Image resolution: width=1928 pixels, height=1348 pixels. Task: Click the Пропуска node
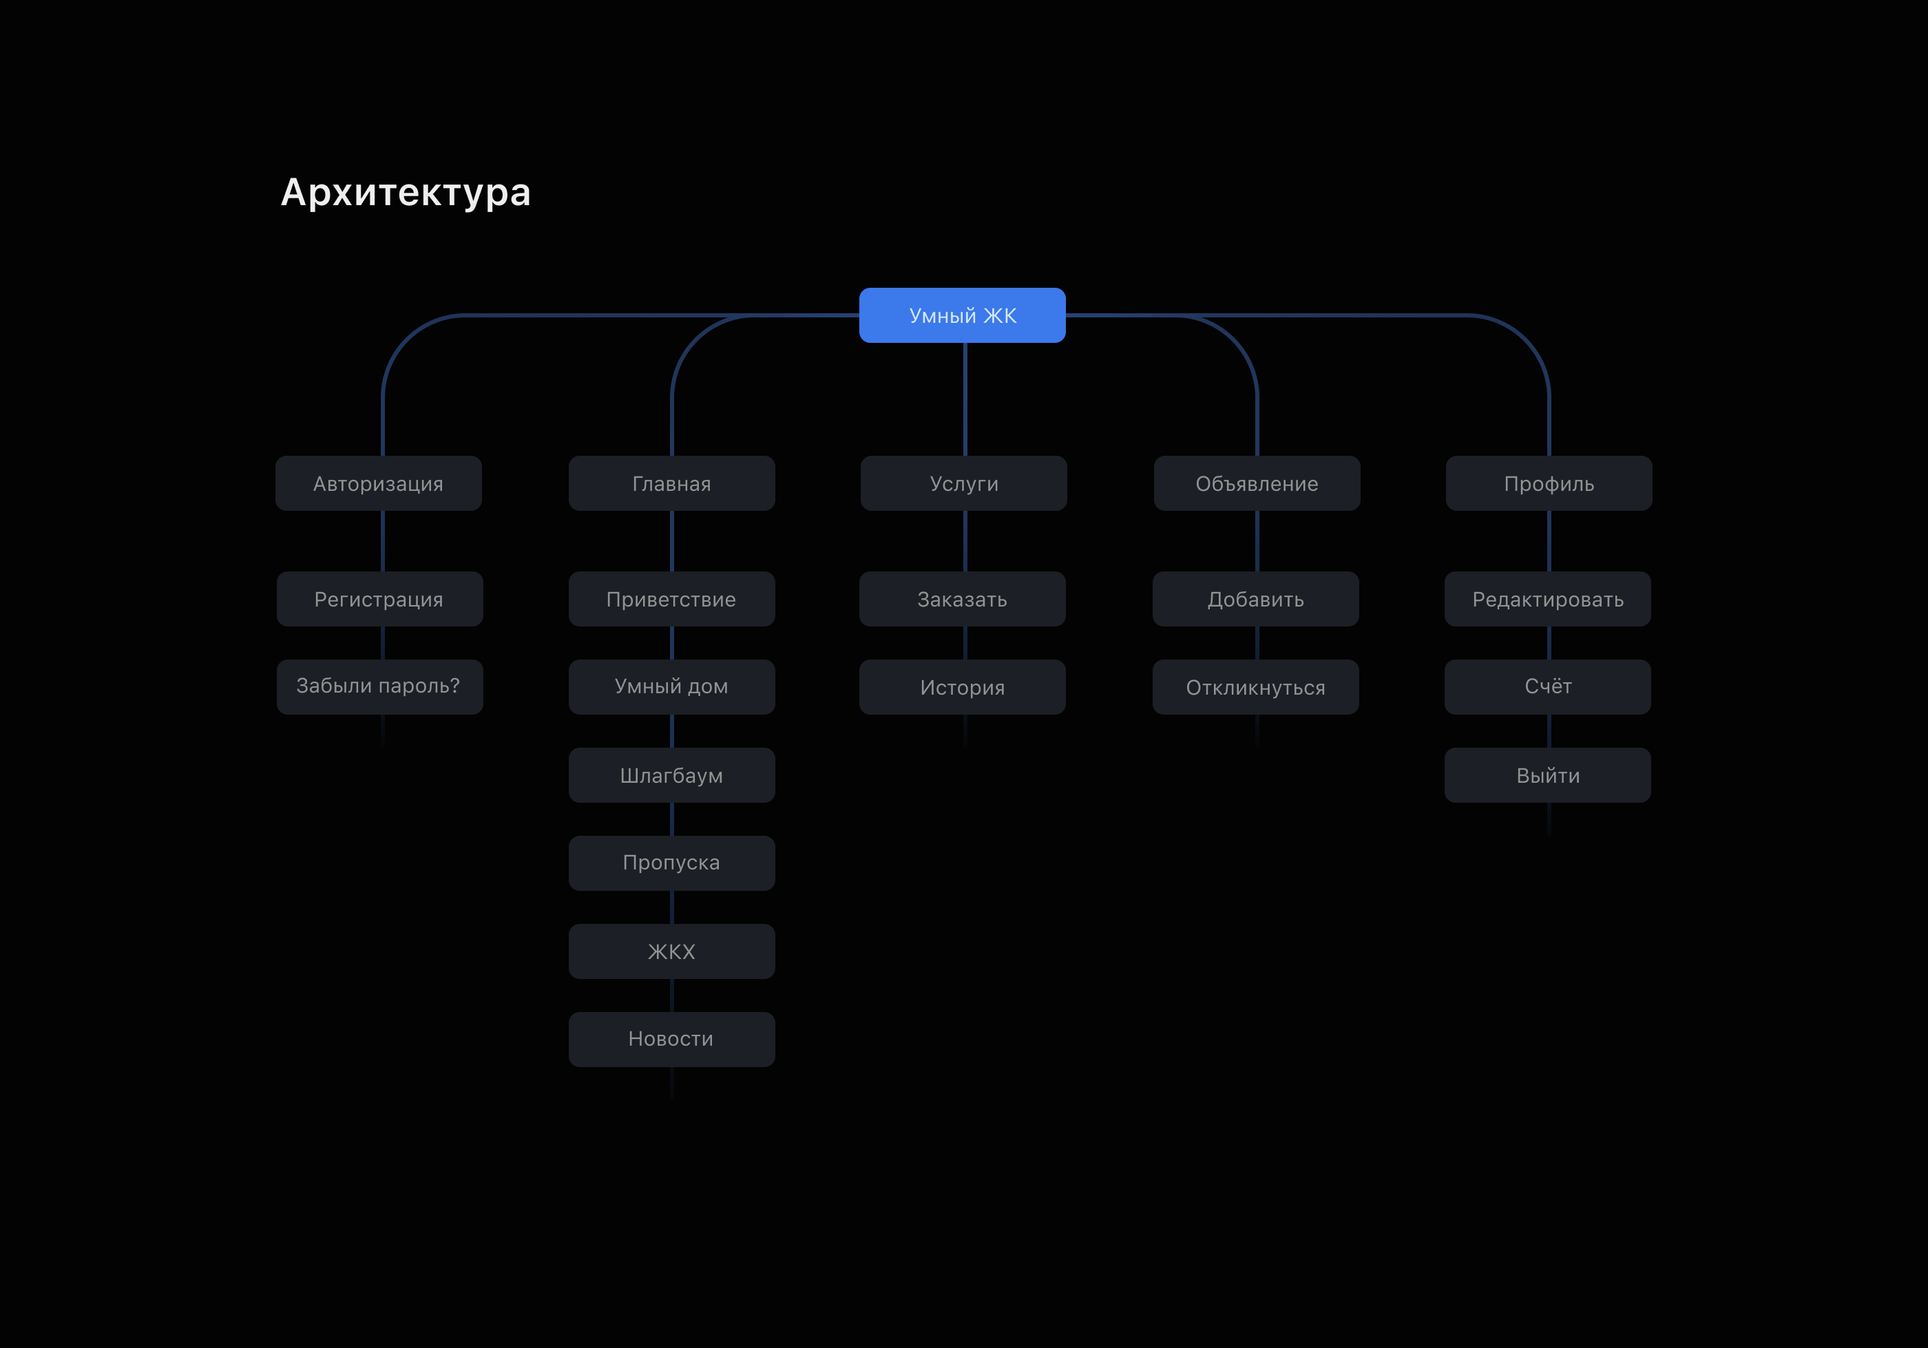671,863
